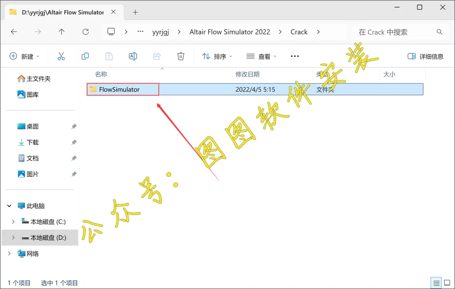Expand 本地磁盘 (C:) in the tree

(13, 222)
